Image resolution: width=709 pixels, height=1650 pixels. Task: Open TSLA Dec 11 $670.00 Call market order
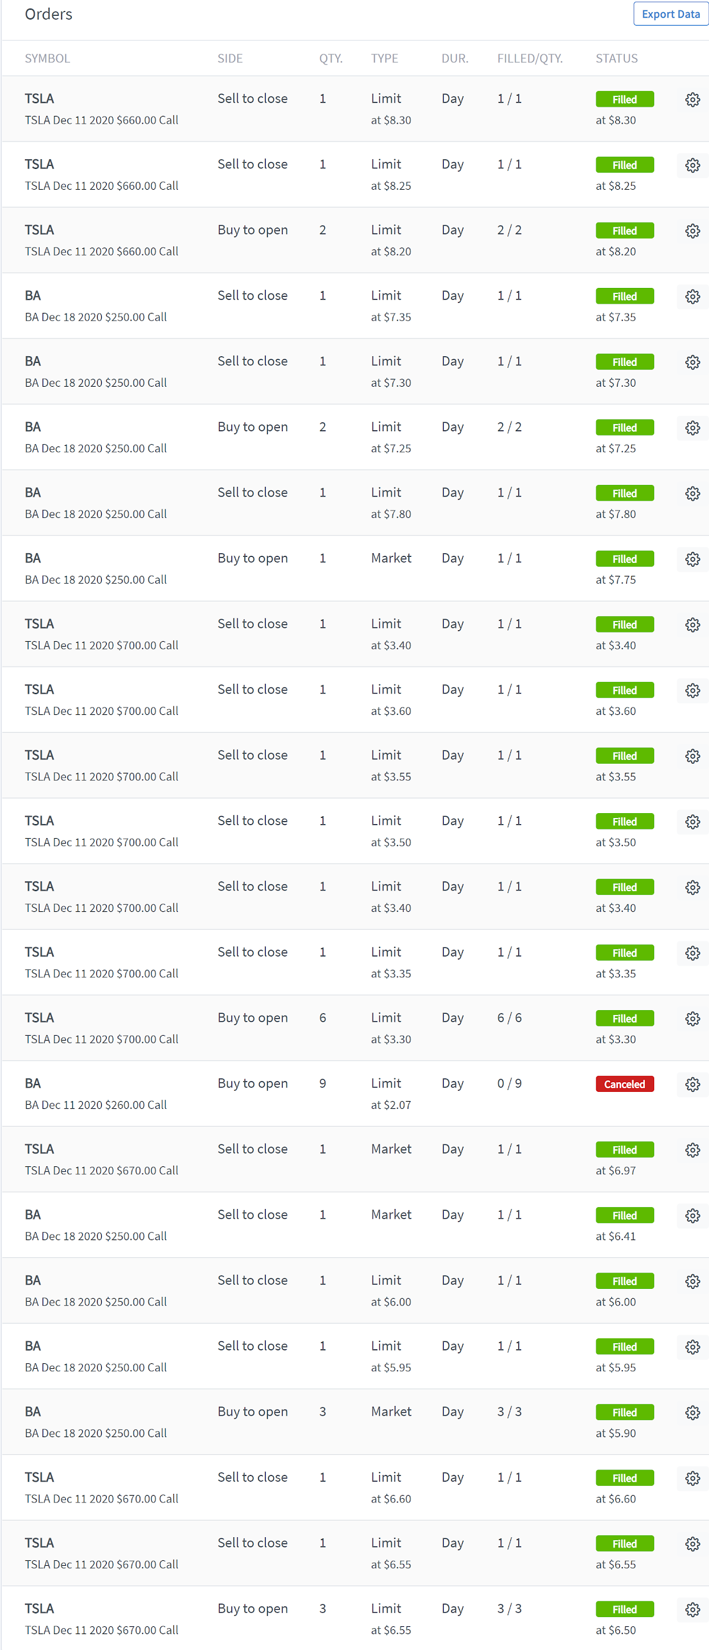[101, 1169]
